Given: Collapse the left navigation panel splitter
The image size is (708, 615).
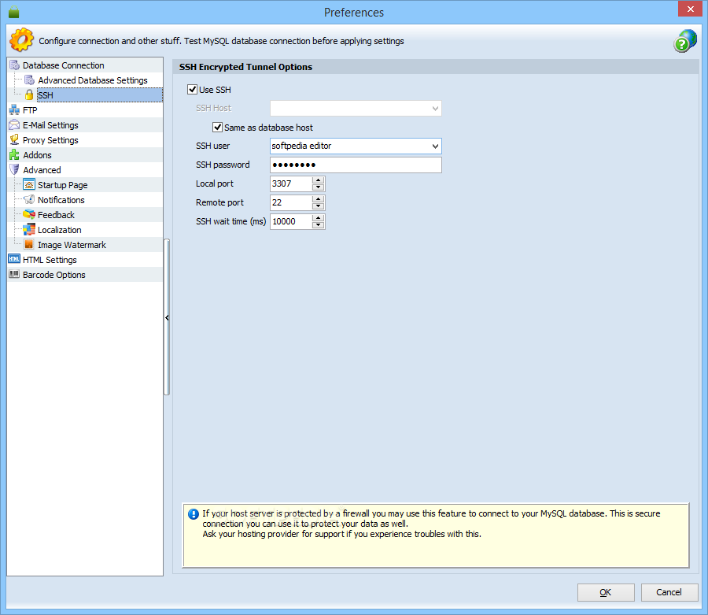Looking at the screenshot, I should coord(167,317).
